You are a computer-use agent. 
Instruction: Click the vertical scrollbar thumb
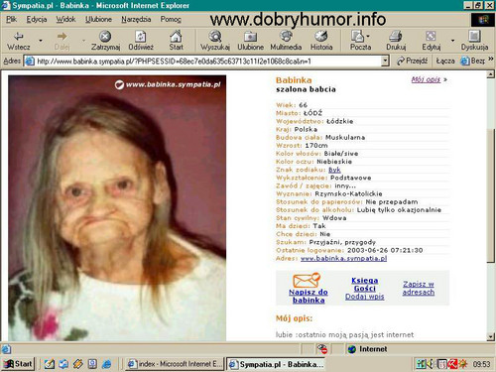click(491, 195)
